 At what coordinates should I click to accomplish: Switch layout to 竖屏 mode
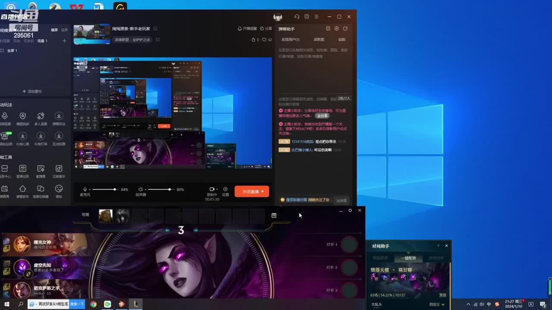click(64, 30)
